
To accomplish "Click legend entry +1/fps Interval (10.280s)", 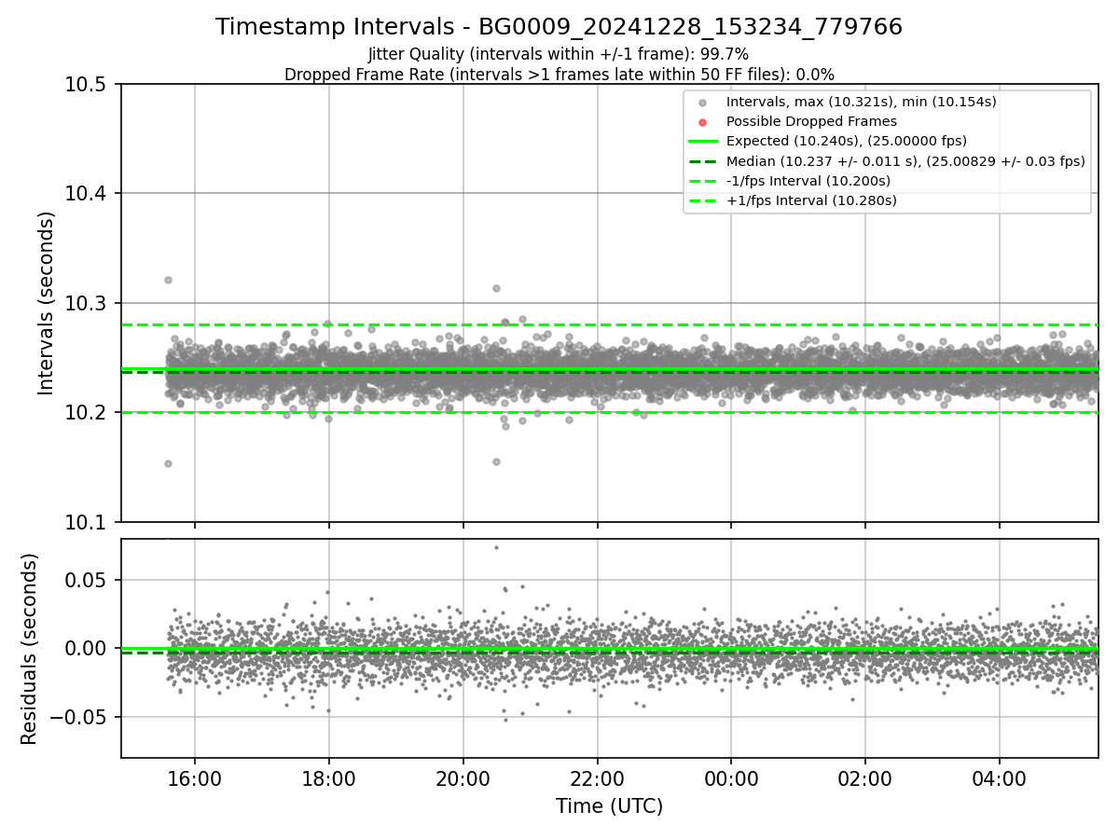I will pos(811,200).
